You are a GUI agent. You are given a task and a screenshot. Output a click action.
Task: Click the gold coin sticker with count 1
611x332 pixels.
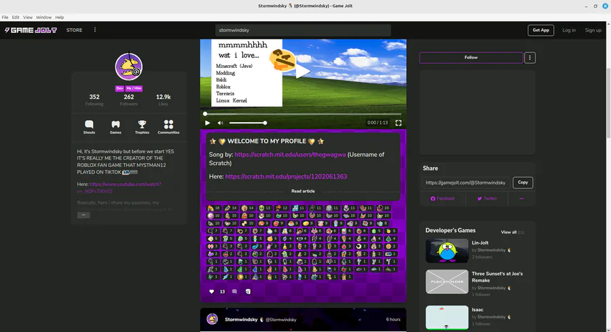click(x=242, y=277)
